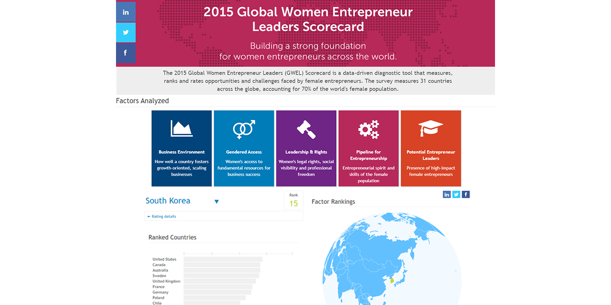
Task: Click the small LinkedIn icon above Factor Rankings
Action: 447,194
